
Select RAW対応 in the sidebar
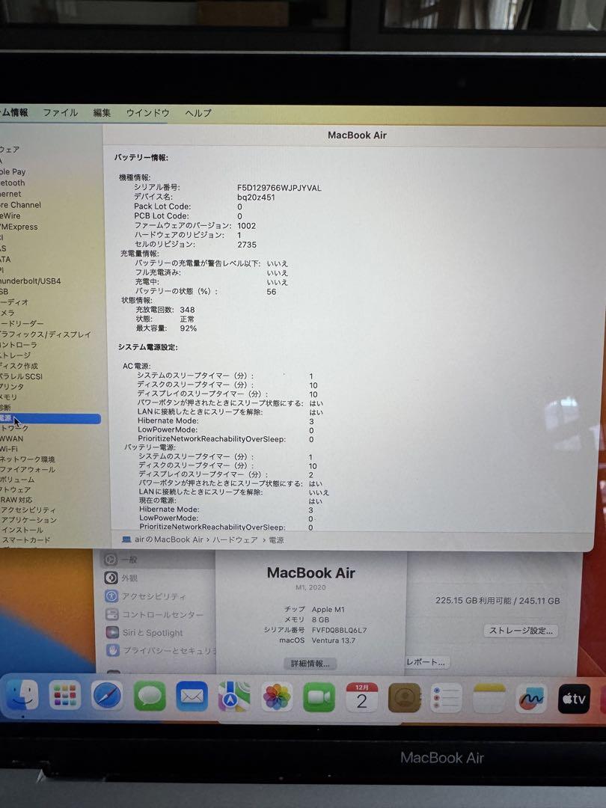click(16, 499)
